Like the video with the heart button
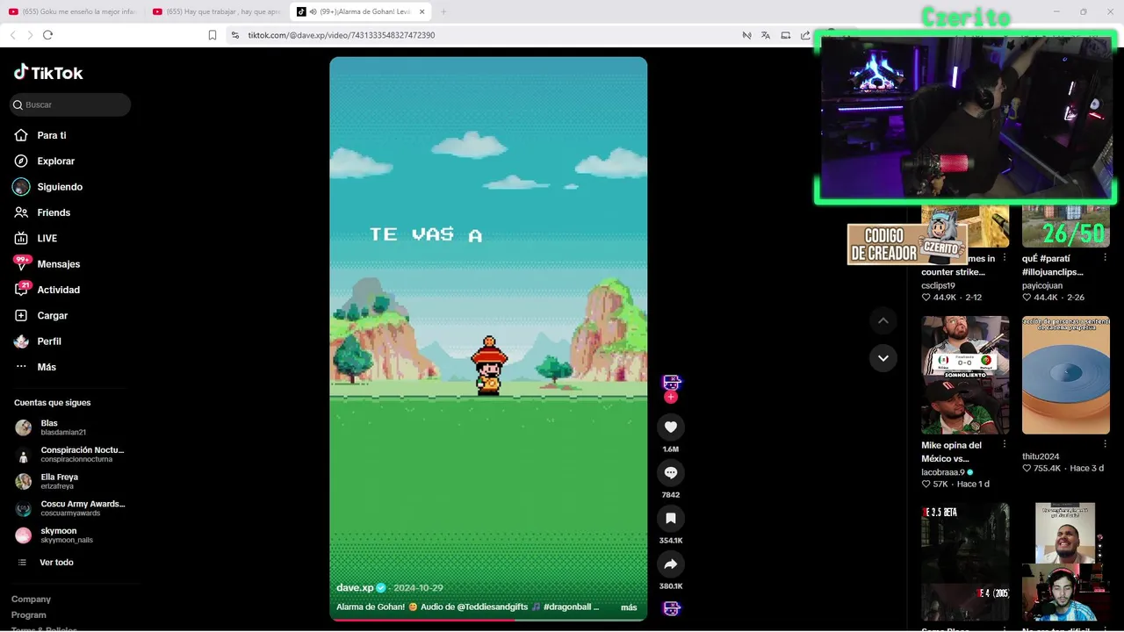The height and width of the screenshot is (632, 1124). tap(671, 427)
